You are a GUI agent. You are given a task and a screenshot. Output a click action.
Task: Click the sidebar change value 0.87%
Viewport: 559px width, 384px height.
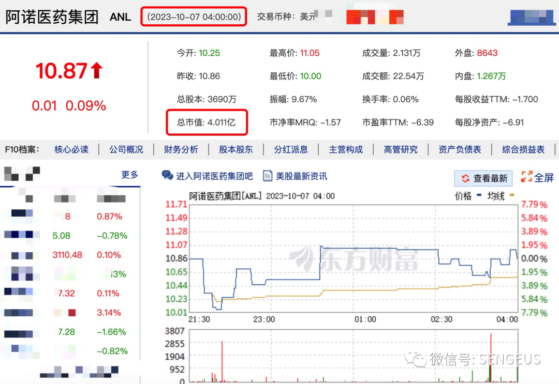click(x=109, y=217)
